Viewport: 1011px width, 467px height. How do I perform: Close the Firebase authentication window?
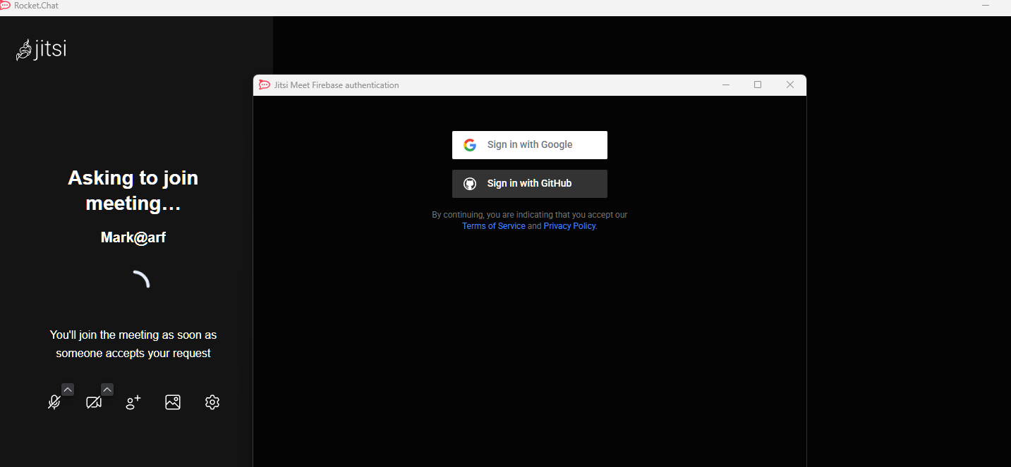click(790, 85)
